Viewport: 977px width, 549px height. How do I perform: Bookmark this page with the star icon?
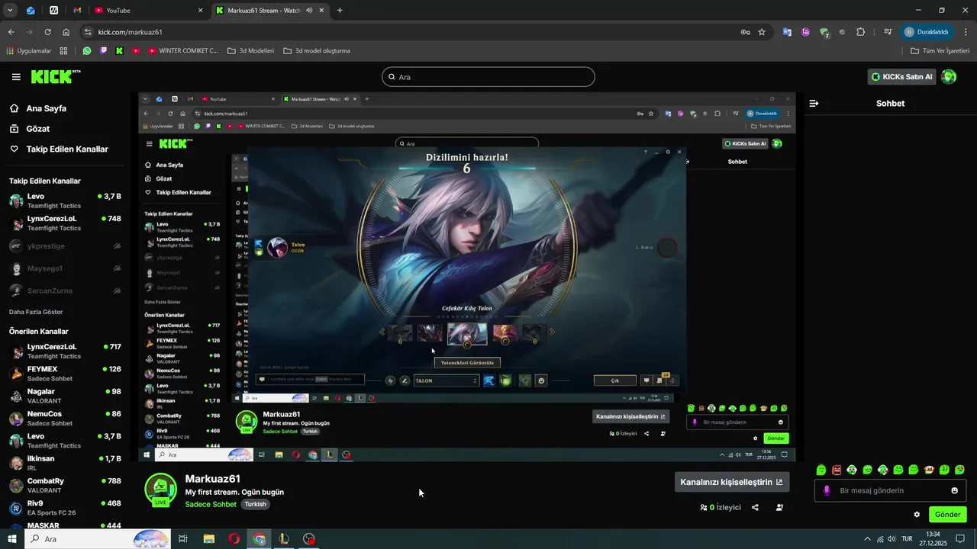[x=762, y=32]
